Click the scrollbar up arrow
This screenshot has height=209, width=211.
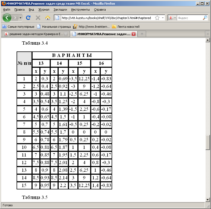[208, 40]
